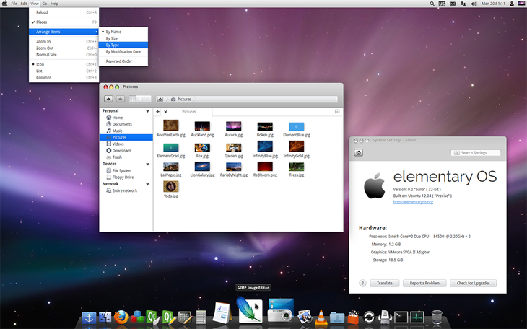Image resolution: width=527 pixels, height=329 pixels.
Task: Launch the camera screenshot app in dock
Action: tap(281, 310)
